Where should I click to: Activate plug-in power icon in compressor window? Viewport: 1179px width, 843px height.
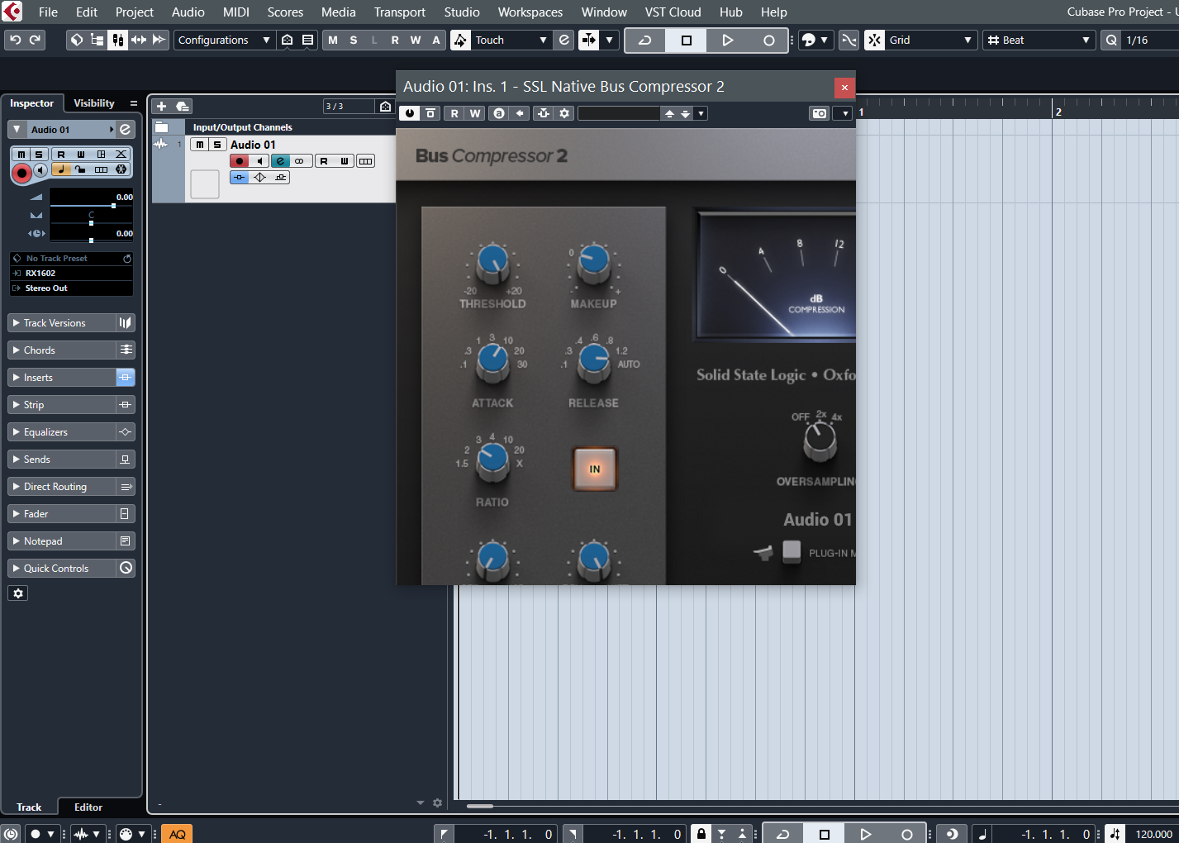410,113
